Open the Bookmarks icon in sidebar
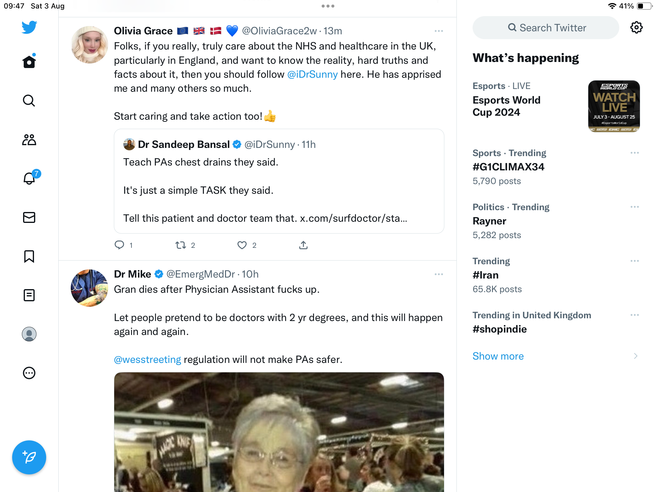Image resolution: width=656 pixels, height=492 pixels. [x=29, y=256]
